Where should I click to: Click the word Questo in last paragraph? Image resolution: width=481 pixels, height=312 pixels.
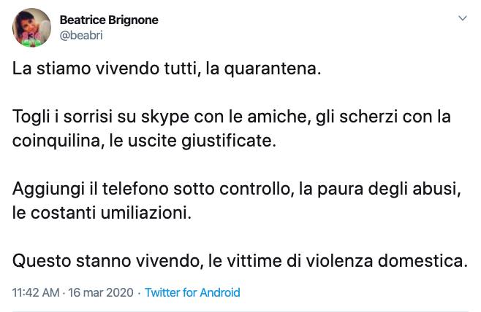pos(42,262)
